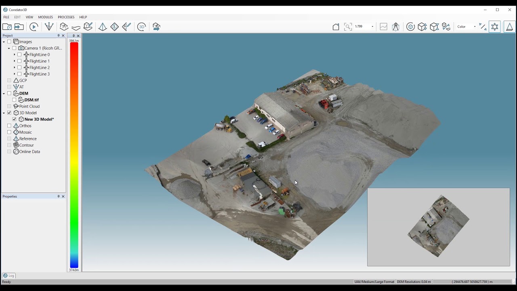The width and height of the screenshot is (517, 291).
Task: Open the PROCESSES menu
Action: pyautogui.click(x=66, y=17)
